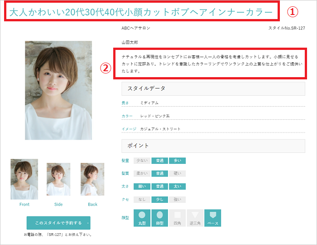Click the カラー label
This screenshot has height=245, width=317.
[127, 116]
